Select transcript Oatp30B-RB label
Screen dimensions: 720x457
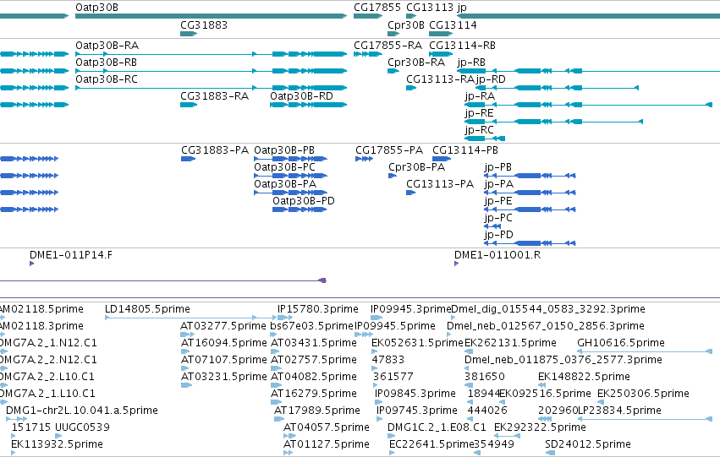pos(106,63)
